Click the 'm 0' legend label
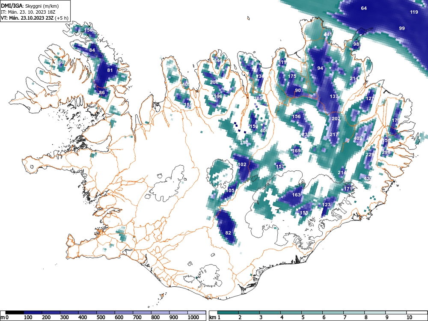428x321 pixels. click(x=5, y=318)
